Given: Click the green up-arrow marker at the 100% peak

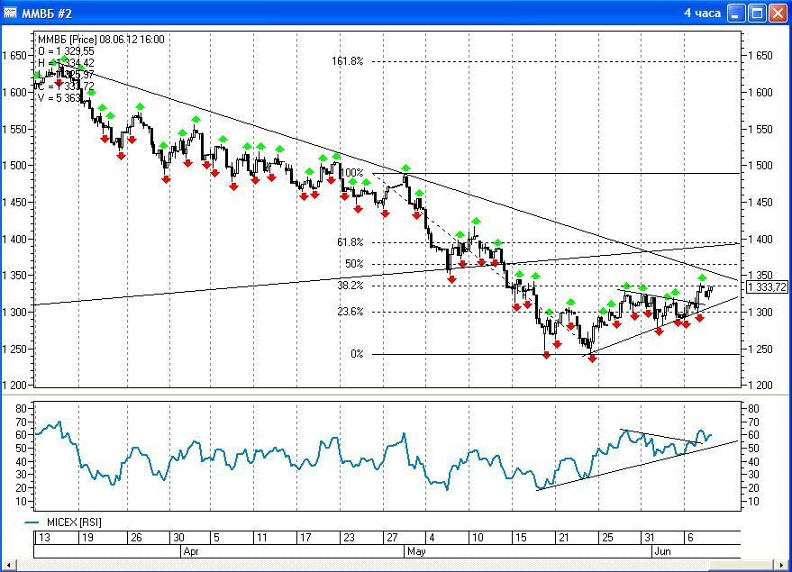Looking at the screenshot, I should click(405, 168).
